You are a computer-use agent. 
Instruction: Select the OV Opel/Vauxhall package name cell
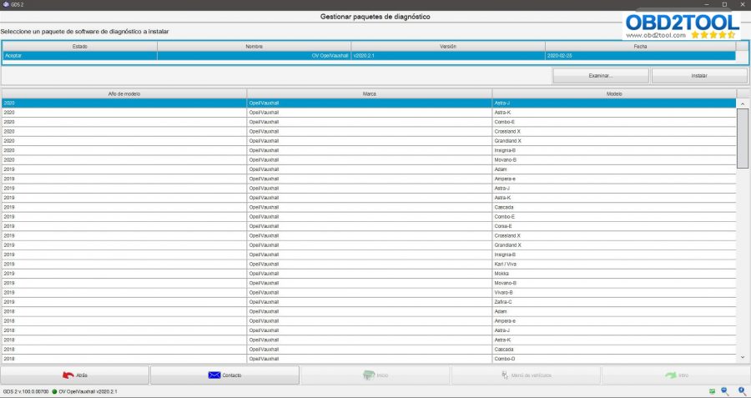[254, 56]
